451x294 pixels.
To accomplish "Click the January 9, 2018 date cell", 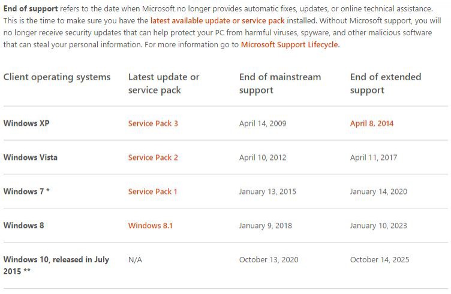I will (x=265, y=226).
